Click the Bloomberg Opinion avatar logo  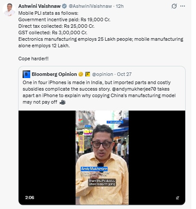click(x=26, y=74)
